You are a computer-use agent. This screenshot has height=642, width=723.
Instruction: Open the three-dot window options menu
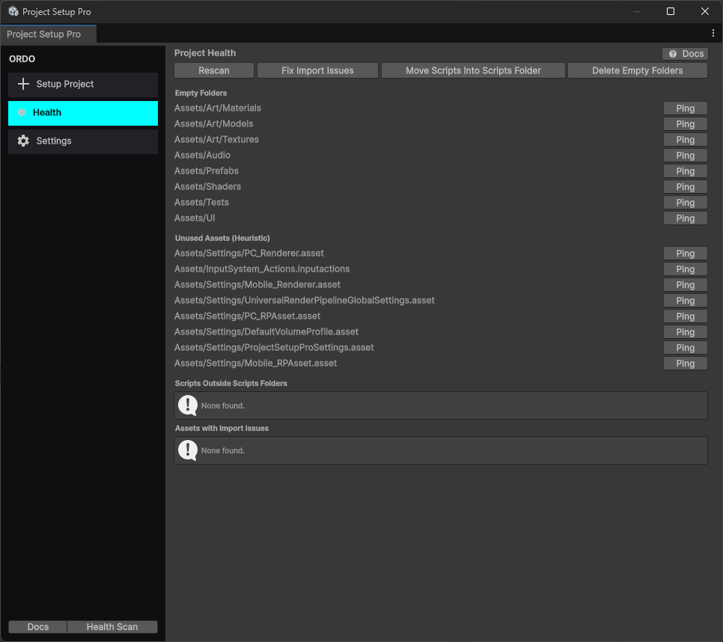[x=713, y=33]
